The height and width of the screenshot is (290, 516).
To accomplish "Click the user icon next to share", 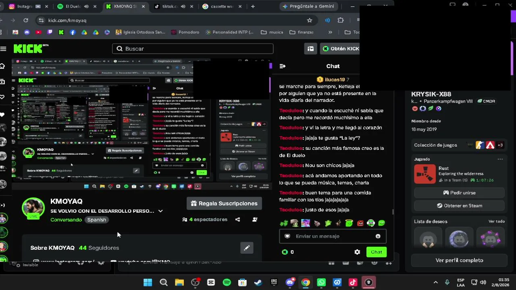I will 255,220.
